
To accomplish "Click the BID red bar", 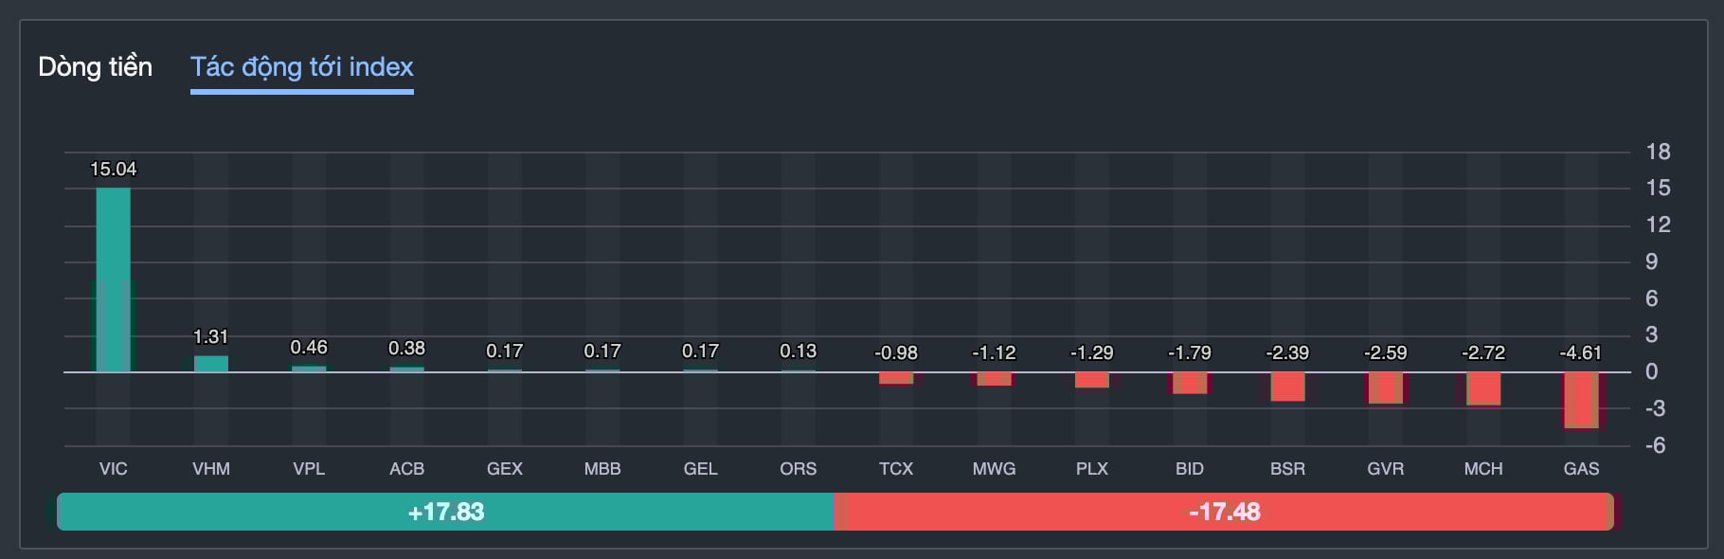I will coord(1190,383).
